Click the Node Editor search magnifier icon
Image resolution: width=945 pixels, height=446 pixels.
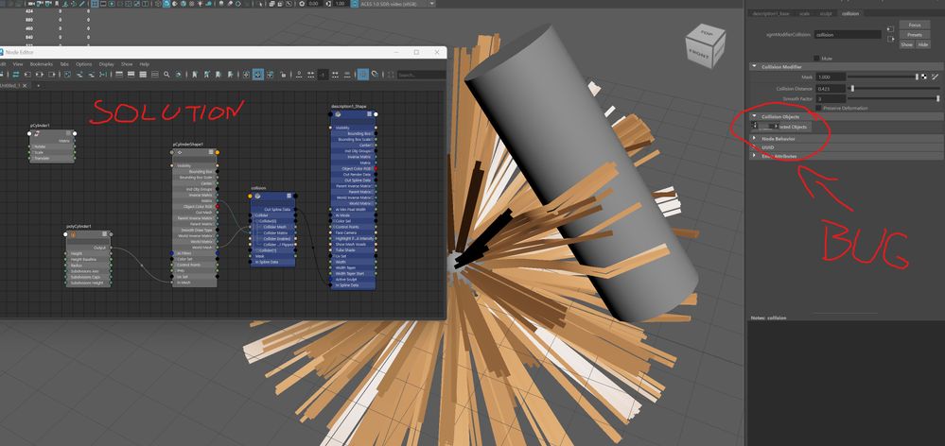[x=166, y=75]
